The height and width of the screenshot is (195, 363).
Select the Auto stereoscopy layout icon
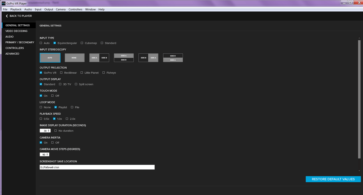pos(50,58)
